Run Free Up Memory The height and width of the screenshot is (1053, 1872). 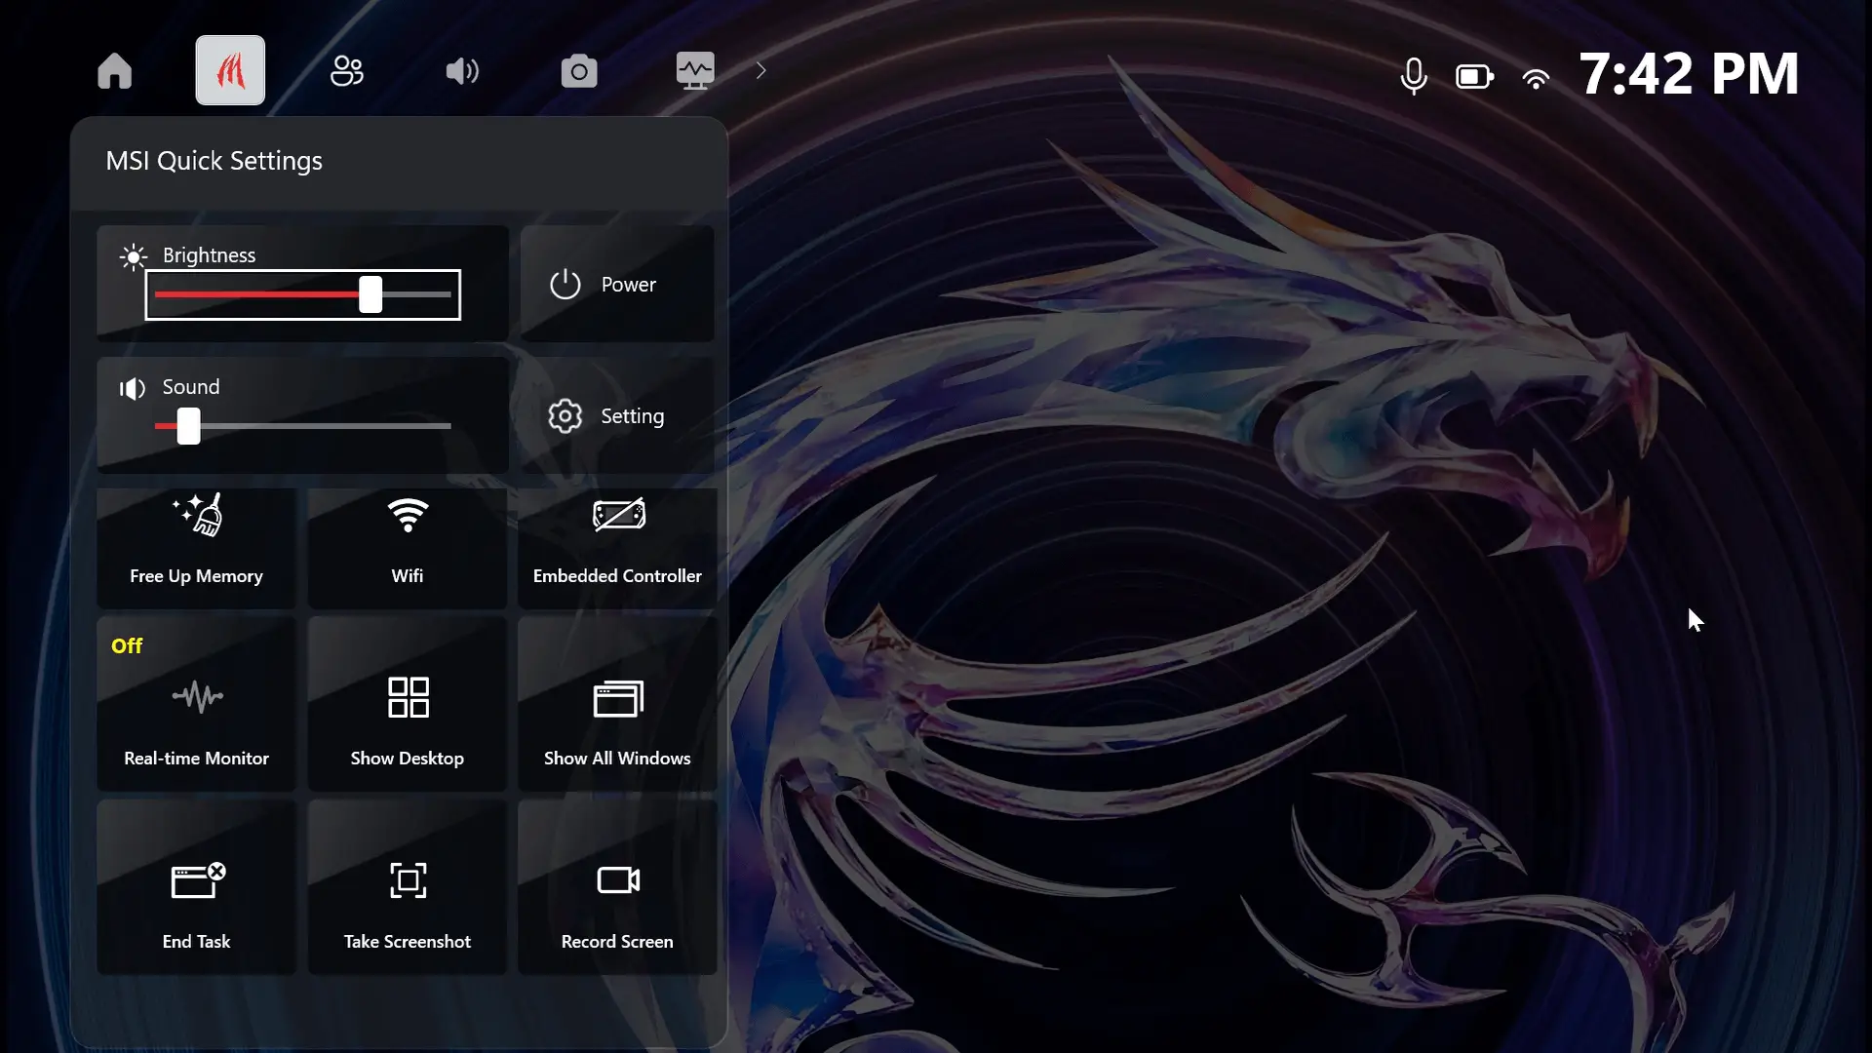pyautogui.click(x=196, y=546)
